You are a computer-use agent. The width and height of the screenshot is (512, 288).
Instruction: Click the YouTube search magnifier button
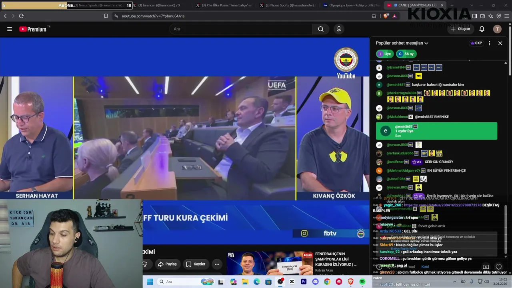pos(321,29)
